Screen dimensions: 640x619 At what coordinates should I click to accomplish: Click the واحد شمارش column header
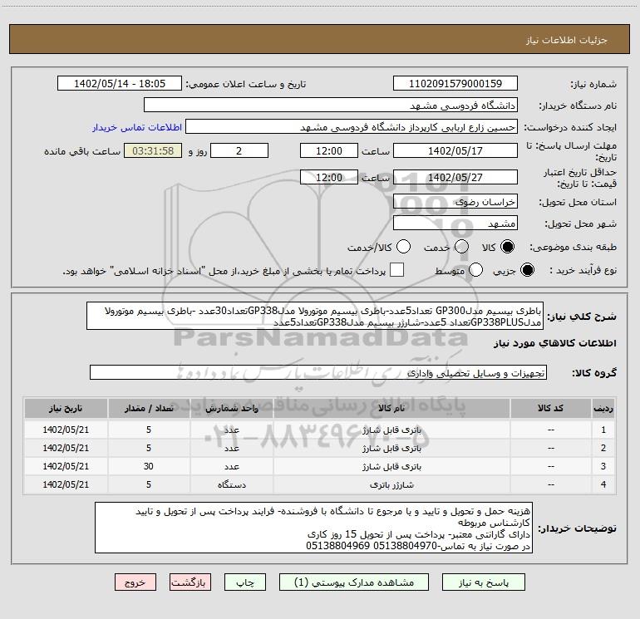pyautogui.click(x=231, y=409)
